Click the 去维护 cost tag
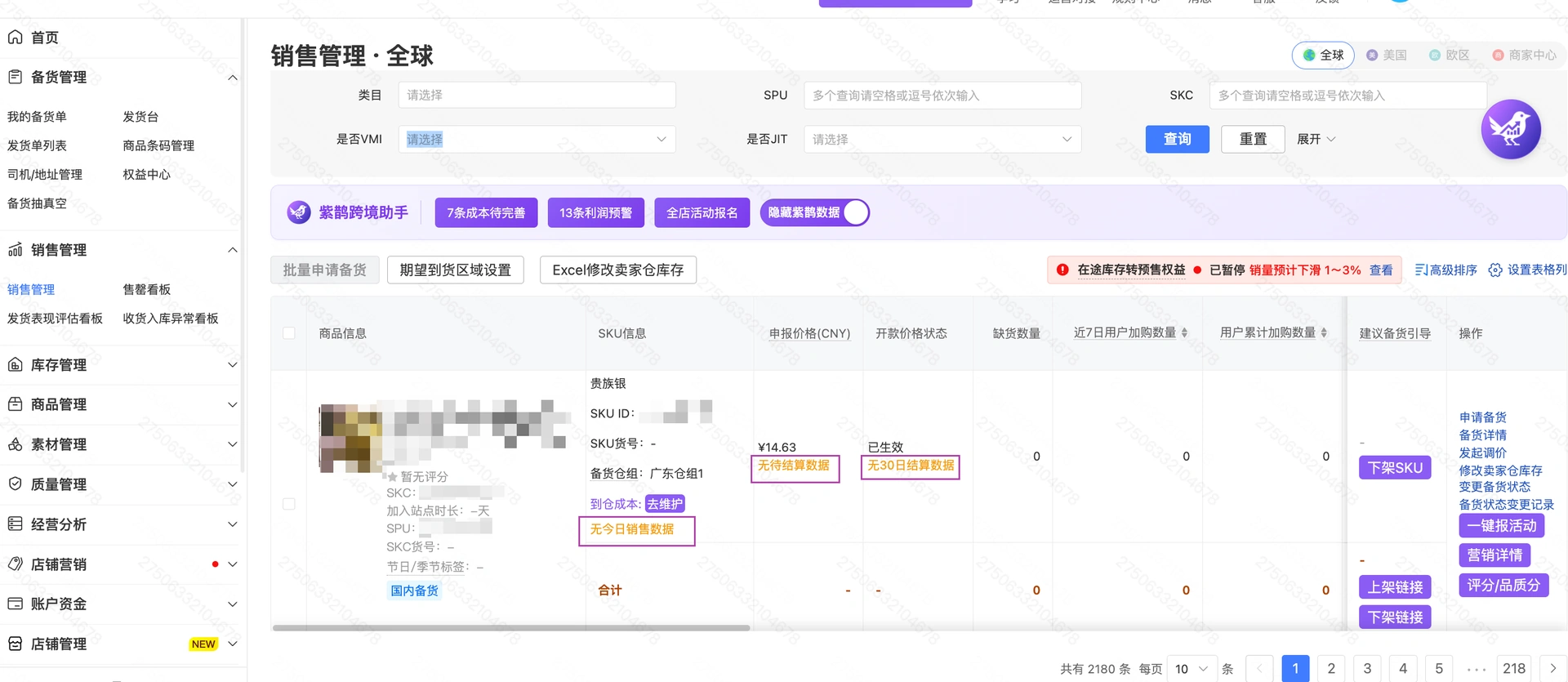Viewport: 1568px width, 682px height. 664,504
